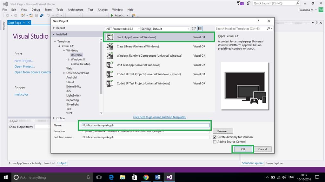
Task: Select Classic Desktop tree item
Action: point(80,64)
